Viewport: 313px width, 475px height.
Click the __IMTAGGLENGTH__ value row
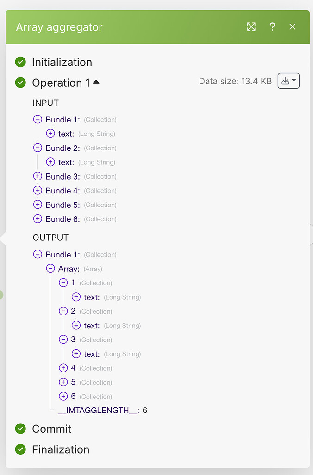[x=102, y=411]
